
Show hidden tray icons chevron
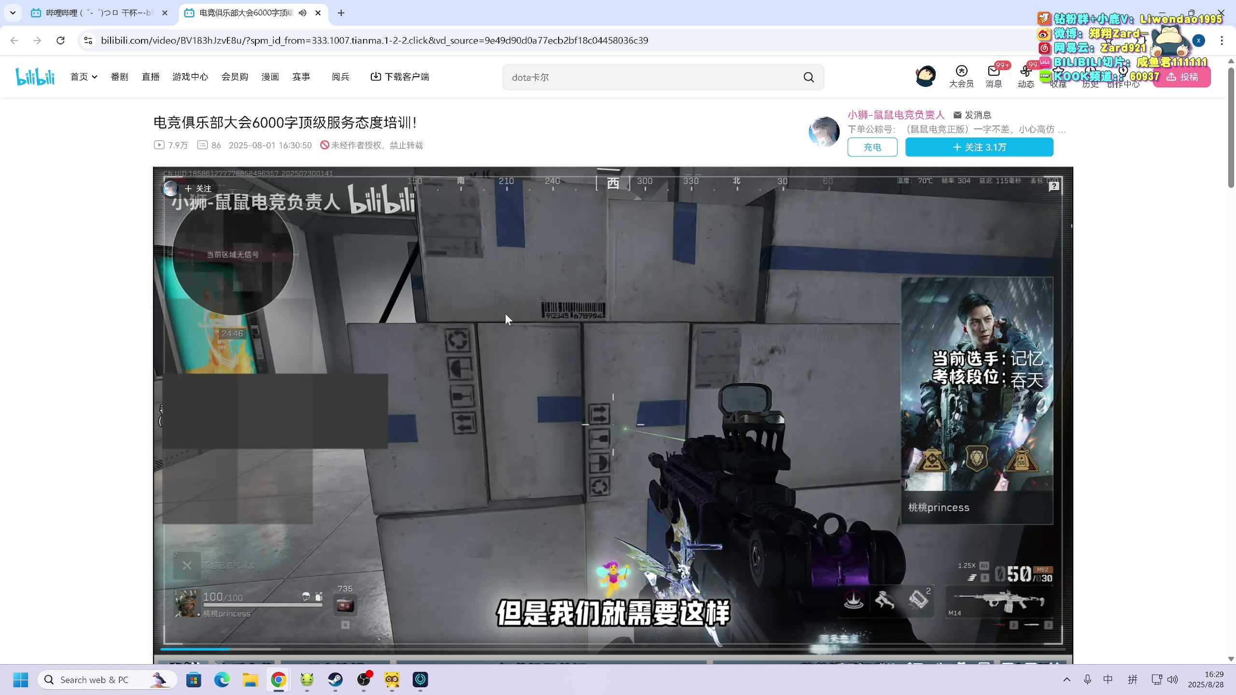tap(1067, 680)
